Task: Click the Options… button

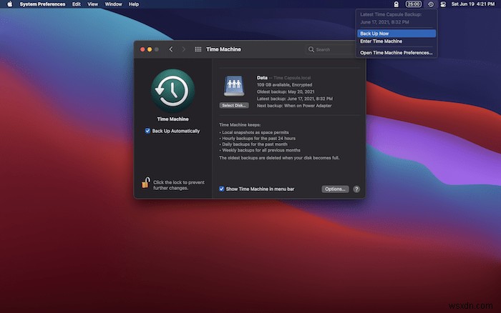Action: click(x=335, y=189)
